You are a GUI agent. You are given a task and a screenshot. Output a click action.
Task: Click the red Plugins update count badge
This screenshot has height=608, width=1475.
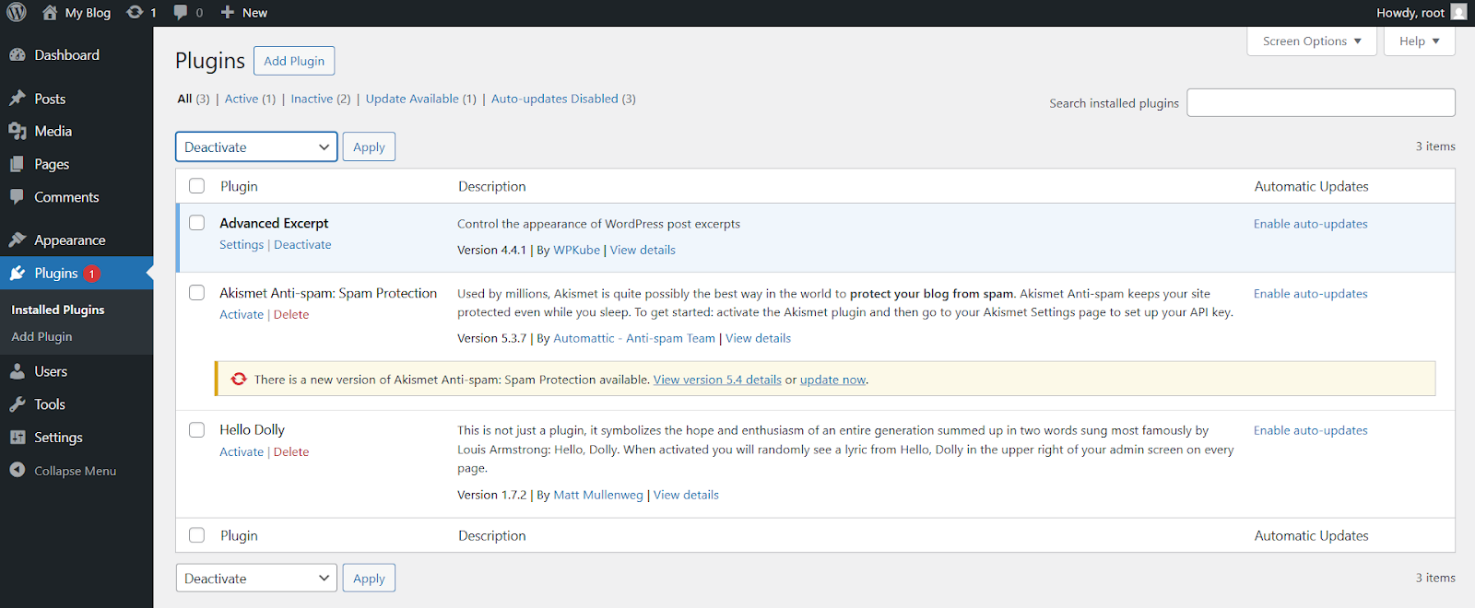point(91,274)
